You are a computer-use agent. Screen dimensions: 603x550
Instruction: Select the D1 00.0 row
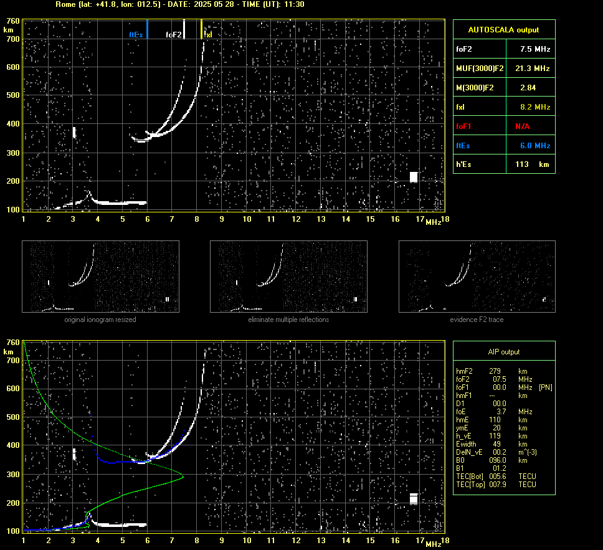coord(481,404)
